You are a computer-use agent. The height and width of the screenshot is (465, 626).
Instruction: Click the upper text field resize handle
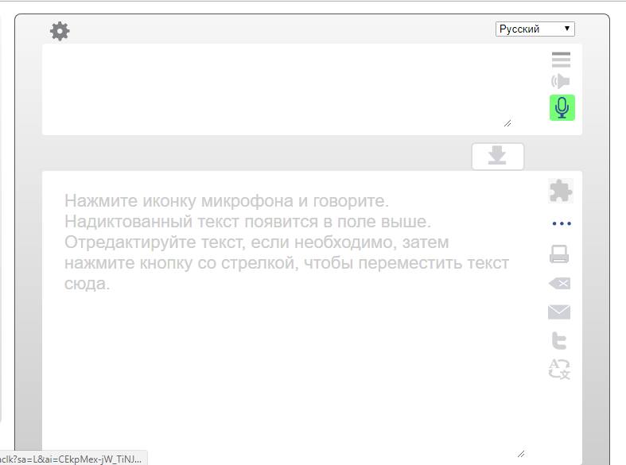(x=507, y=123)
